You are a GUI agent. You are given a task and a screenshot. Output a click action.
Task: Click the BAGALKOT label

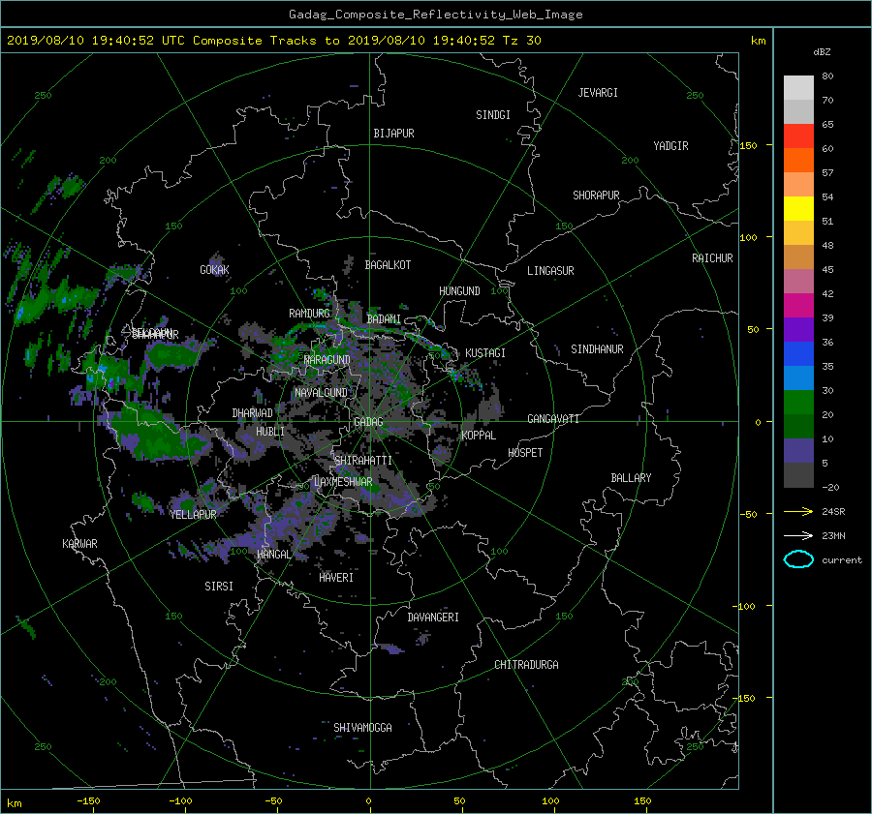pos(388,265)
